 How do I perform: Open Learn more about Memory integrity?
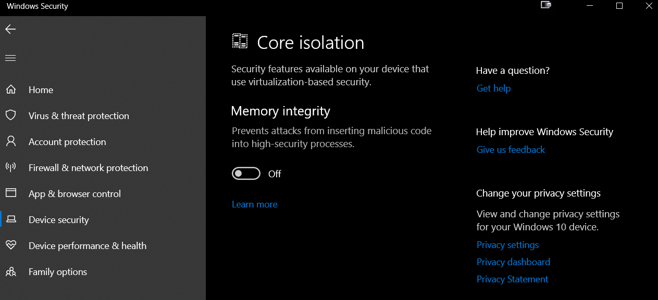[x=254, y=204]
